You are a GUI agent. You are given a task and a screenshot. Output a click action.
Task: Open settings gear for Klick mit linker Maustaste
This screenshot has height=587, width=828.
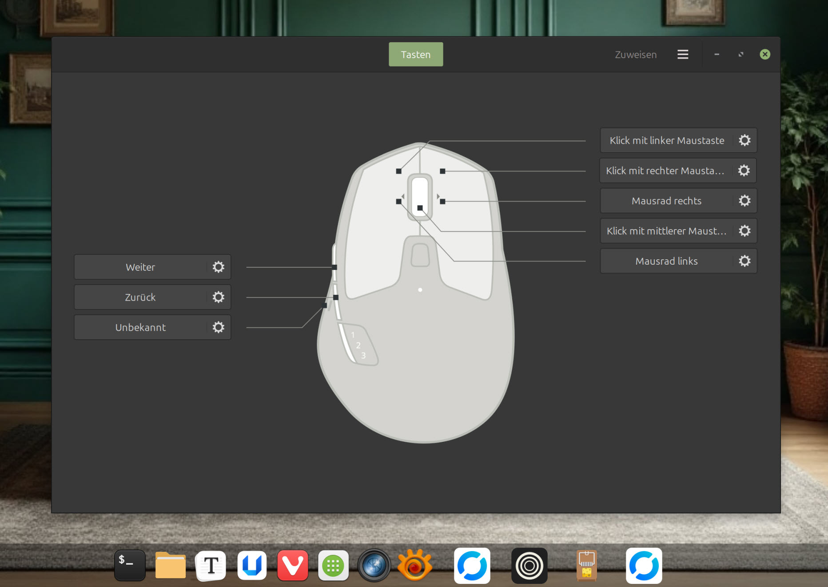point(744,140)
